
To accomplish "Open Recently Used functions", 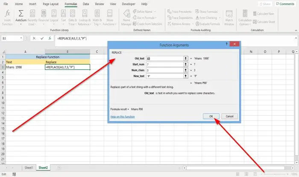I will tap(32, 17).
